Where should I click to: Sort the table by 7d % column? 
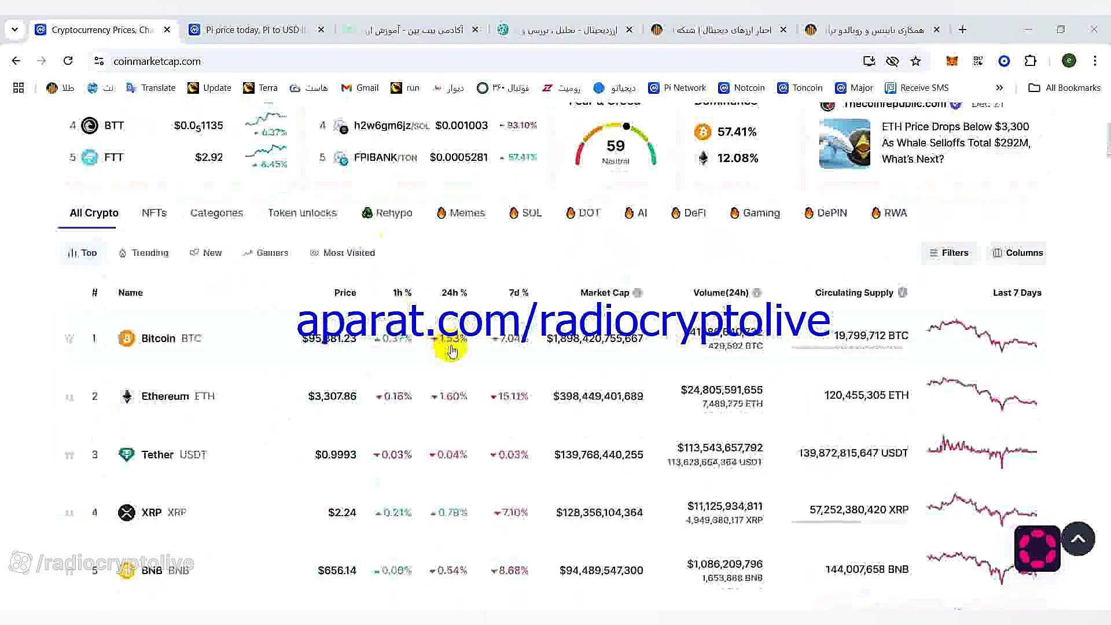518,293
